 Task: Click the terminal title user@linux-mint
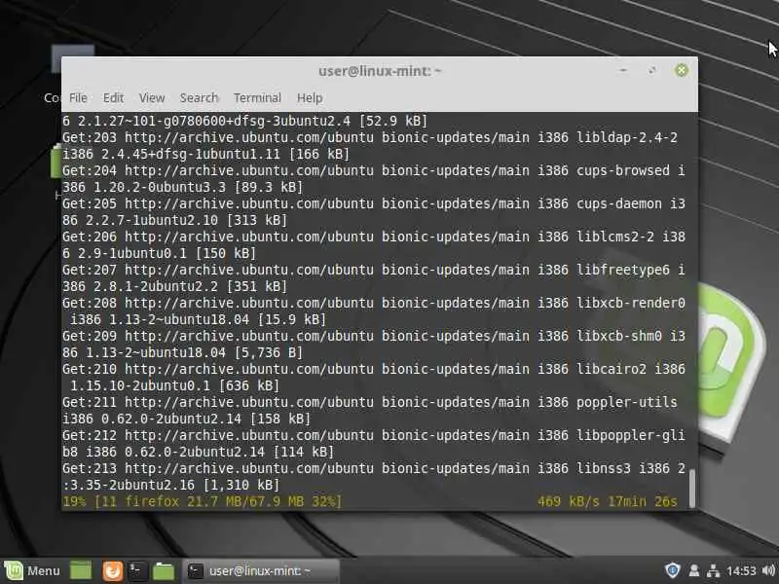pyautogui.click(x=380, y=71)
